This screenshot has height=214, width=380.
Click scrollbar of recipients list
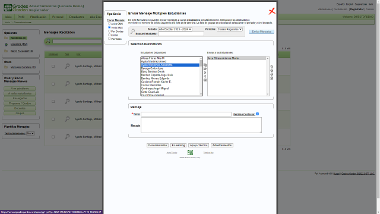point(268,76)
